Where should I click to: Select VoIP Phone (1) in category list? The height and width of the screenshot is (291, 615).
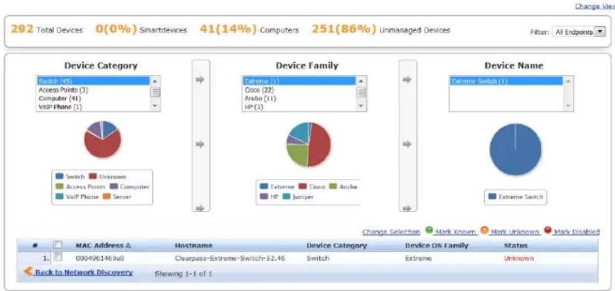click(x=93, y=106)
